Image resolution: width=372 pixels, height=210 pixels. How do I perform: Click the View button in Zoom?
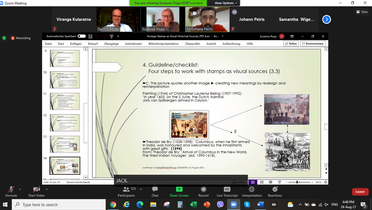362,12
